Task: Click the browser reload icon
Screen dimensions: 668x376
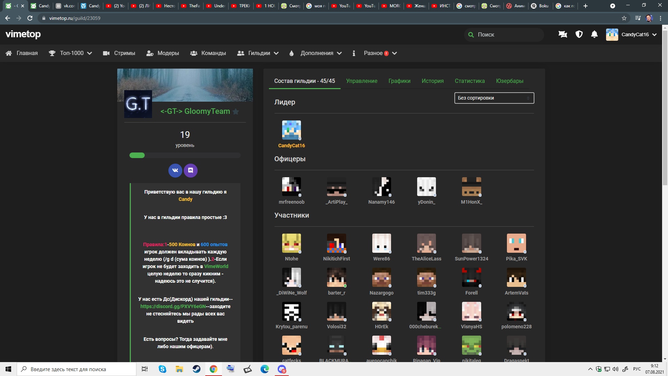Action: point(30,18)
